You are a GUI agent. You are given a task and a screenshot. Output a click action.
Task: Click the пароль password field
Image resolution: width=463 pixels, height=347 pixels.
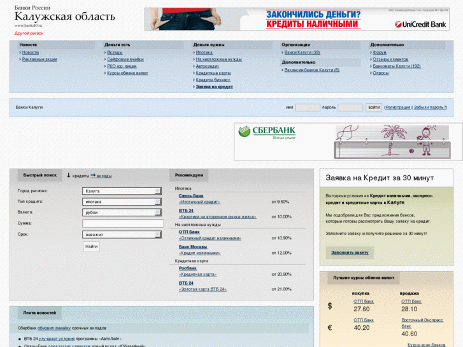350,108
